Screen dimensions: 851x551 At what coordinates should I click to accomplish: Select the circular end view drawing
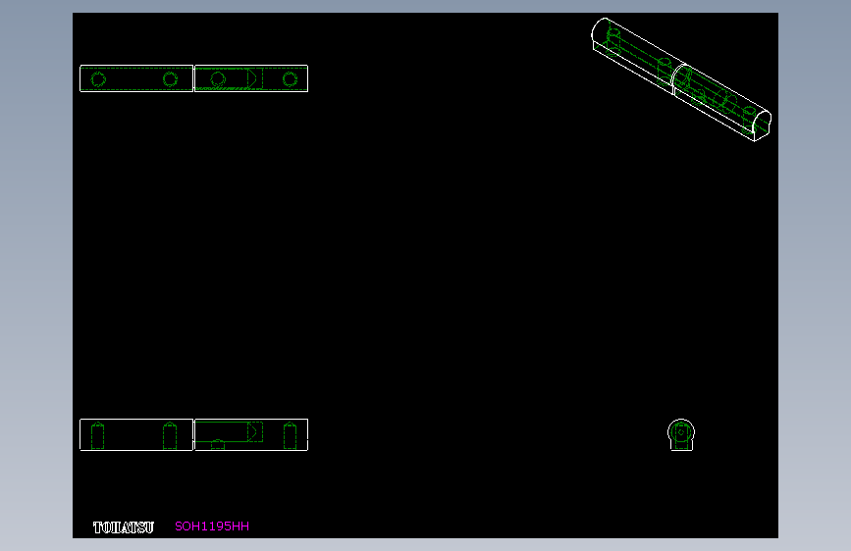681,434
